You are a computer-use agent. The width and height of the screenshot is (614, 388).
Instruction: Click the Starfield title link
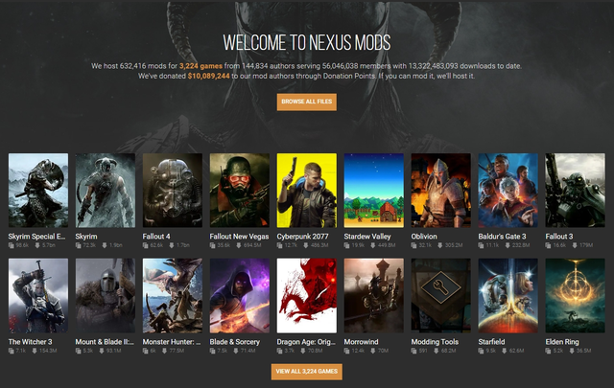coord(491,342)
